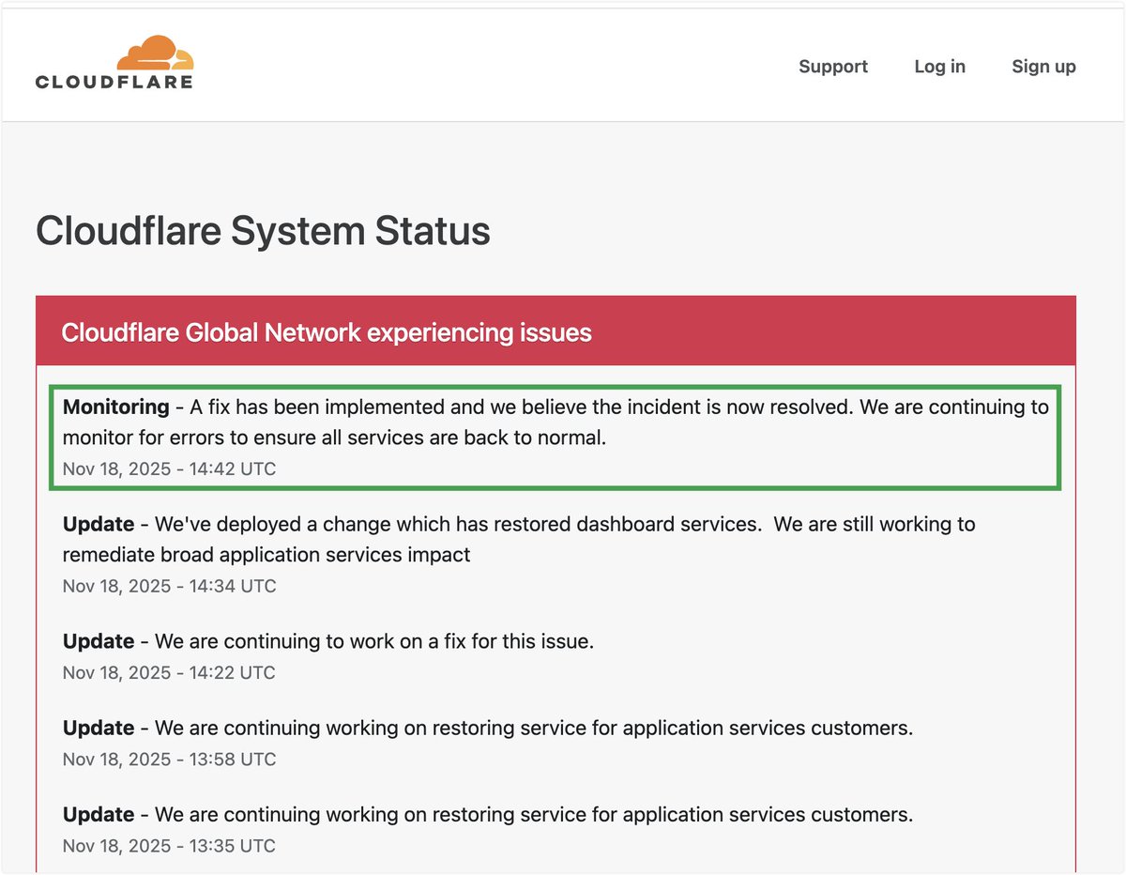Click the 14:22 UTC timestamp
The height and width of the screenshot is (875, 1126).
pos(169,672)
